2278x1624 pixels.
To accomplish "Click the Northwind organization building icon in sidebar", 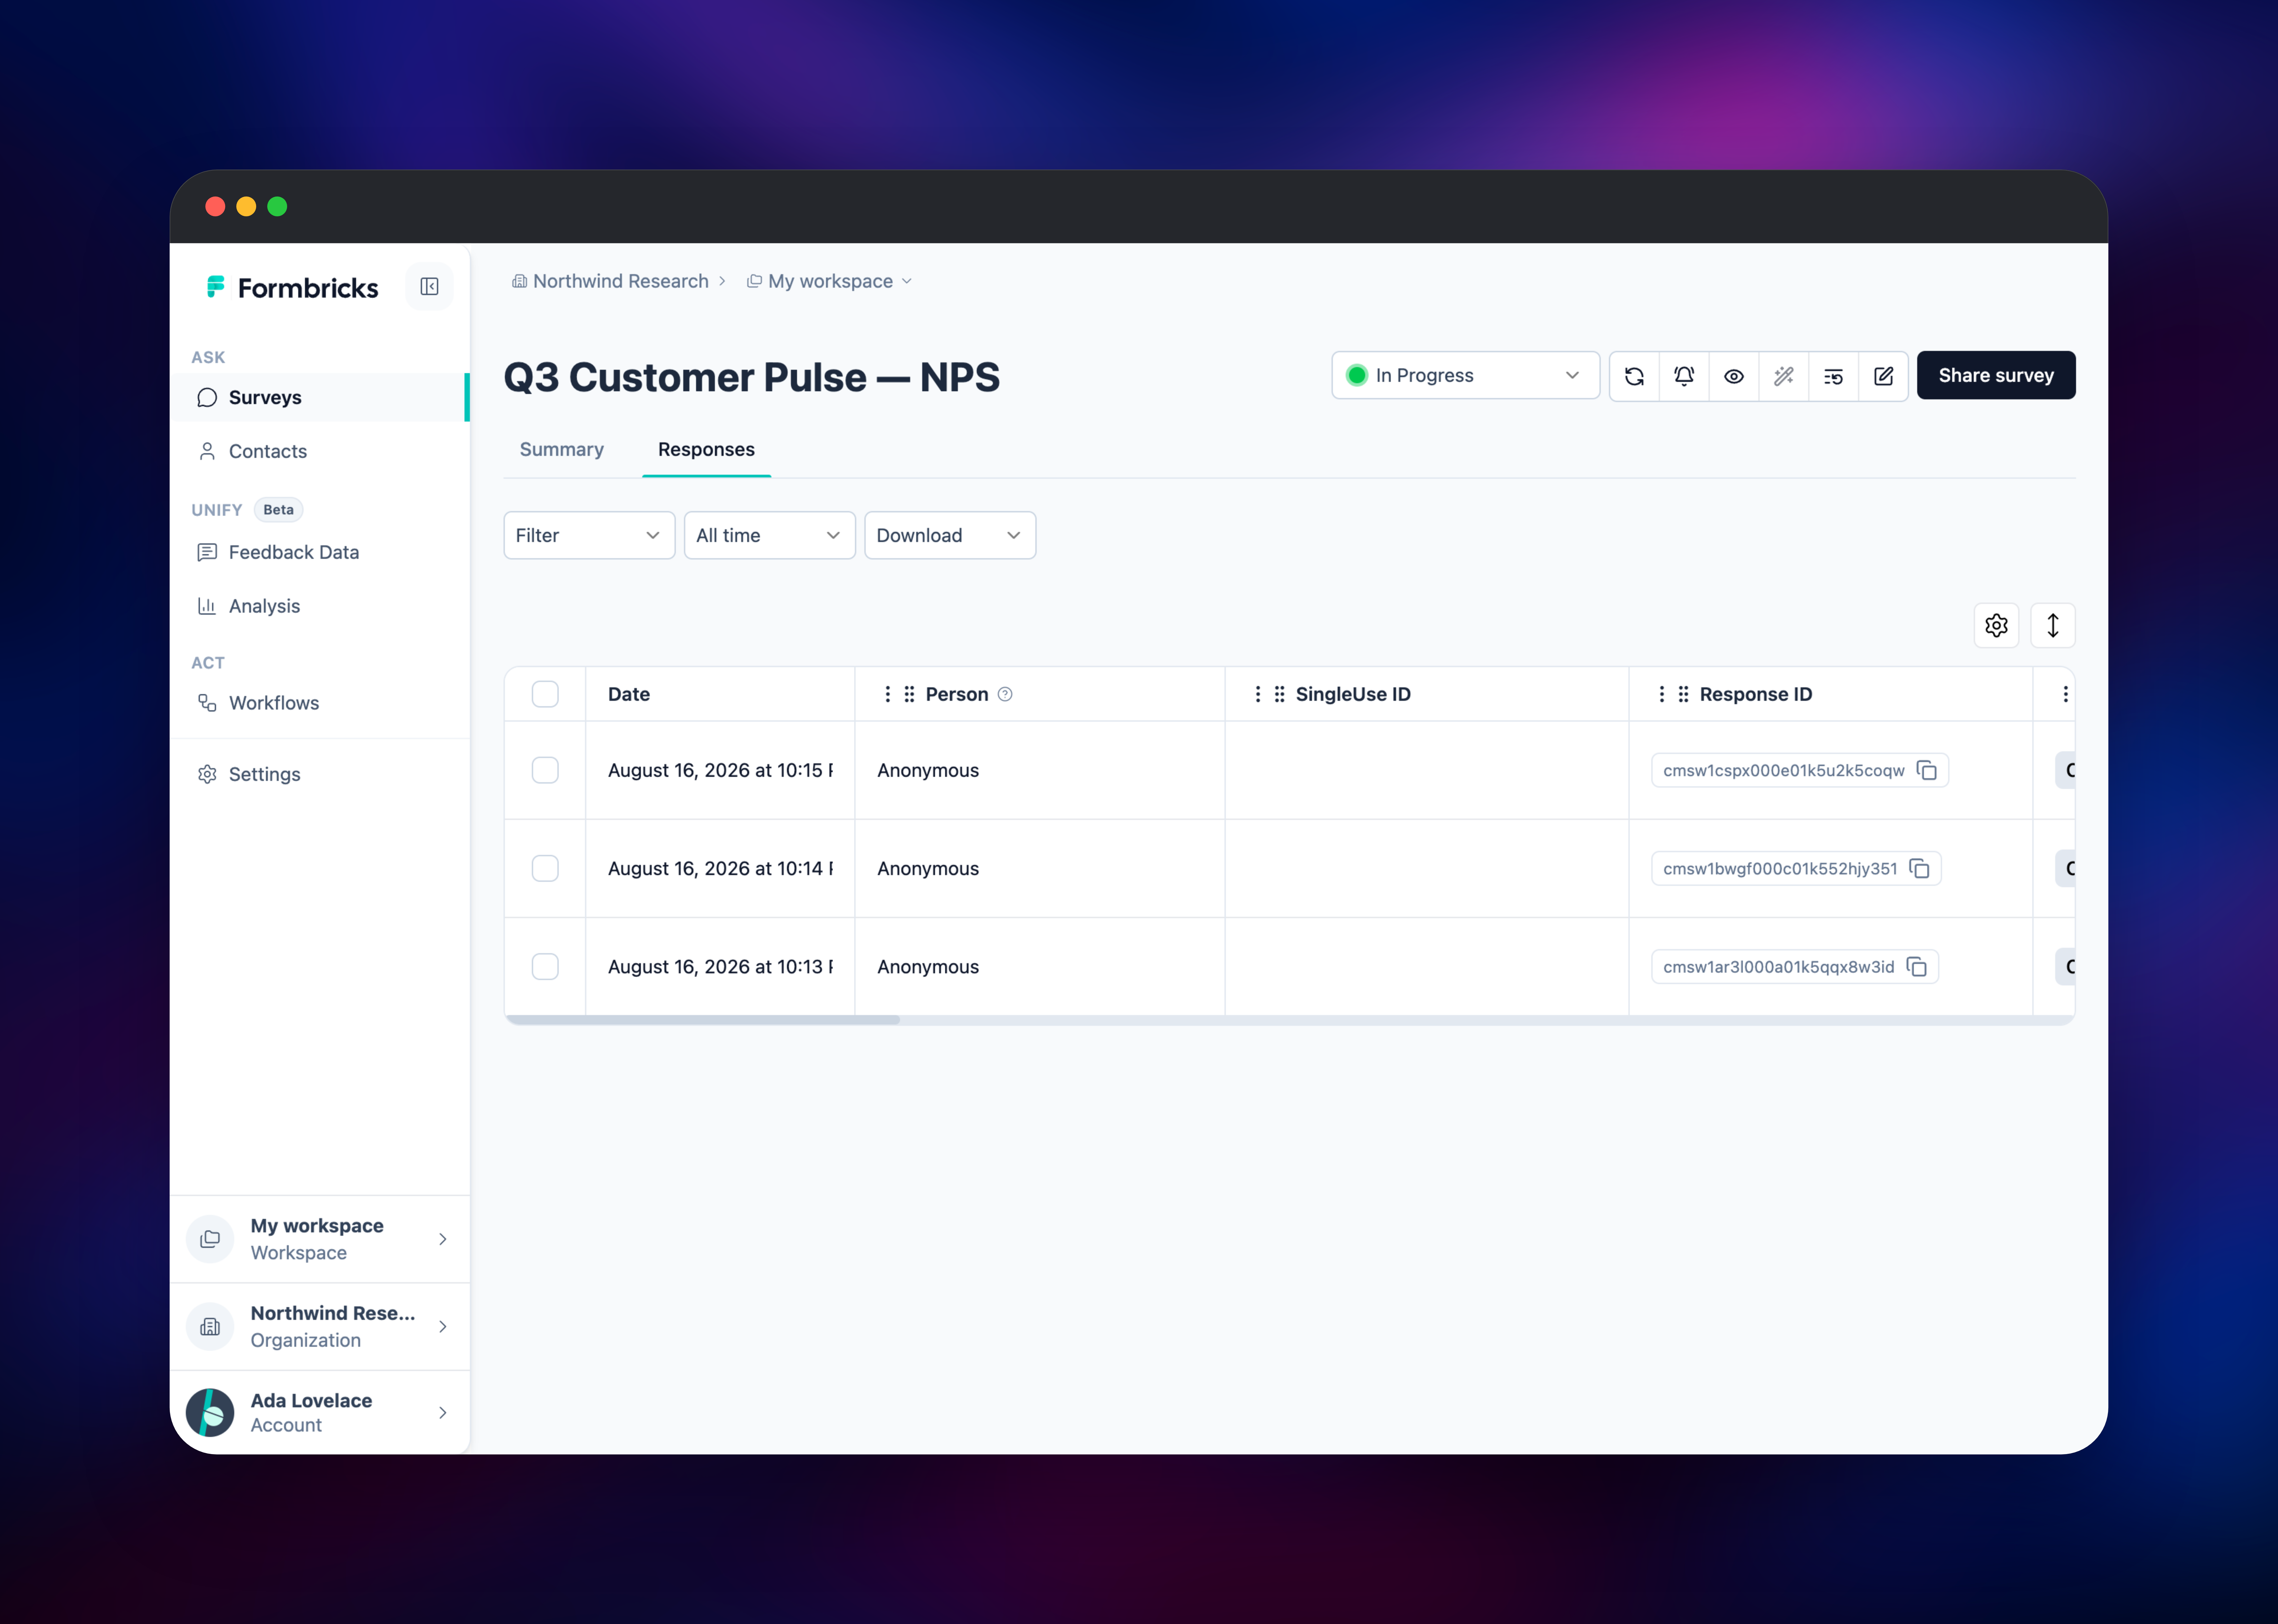I will pyautogui.click(x=210, y=1327).
